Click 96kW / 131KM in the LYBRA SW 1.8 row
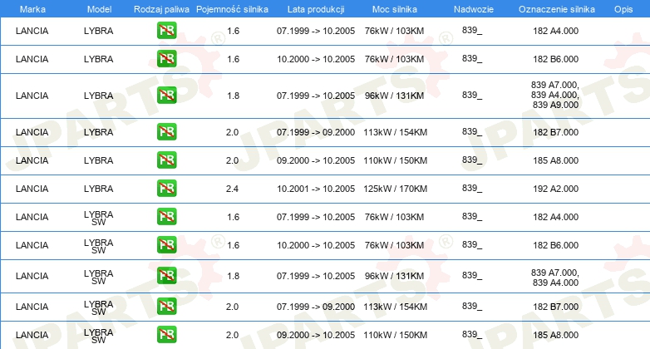 (x=394, y=276)
